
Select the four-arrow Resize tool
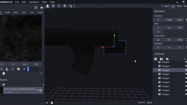(x=53, y=6)
